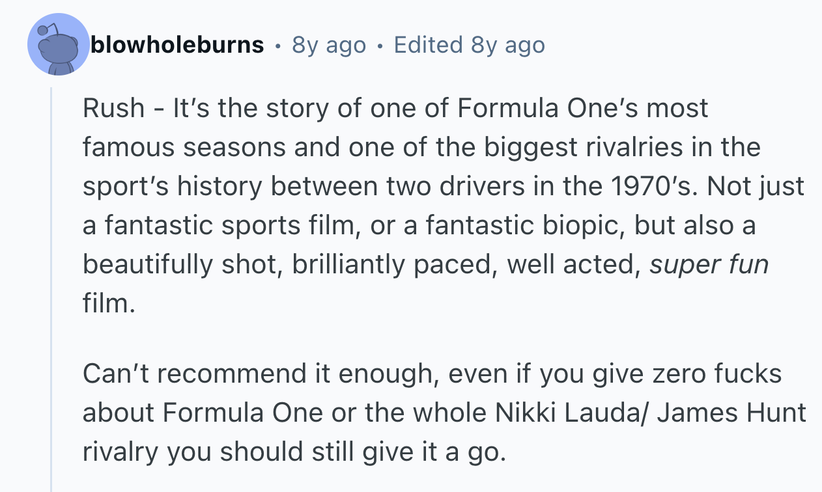The width and height of the screenshot is (822, 492).
Task: Click the "Edited 8y ago" label
Action: 469,45
